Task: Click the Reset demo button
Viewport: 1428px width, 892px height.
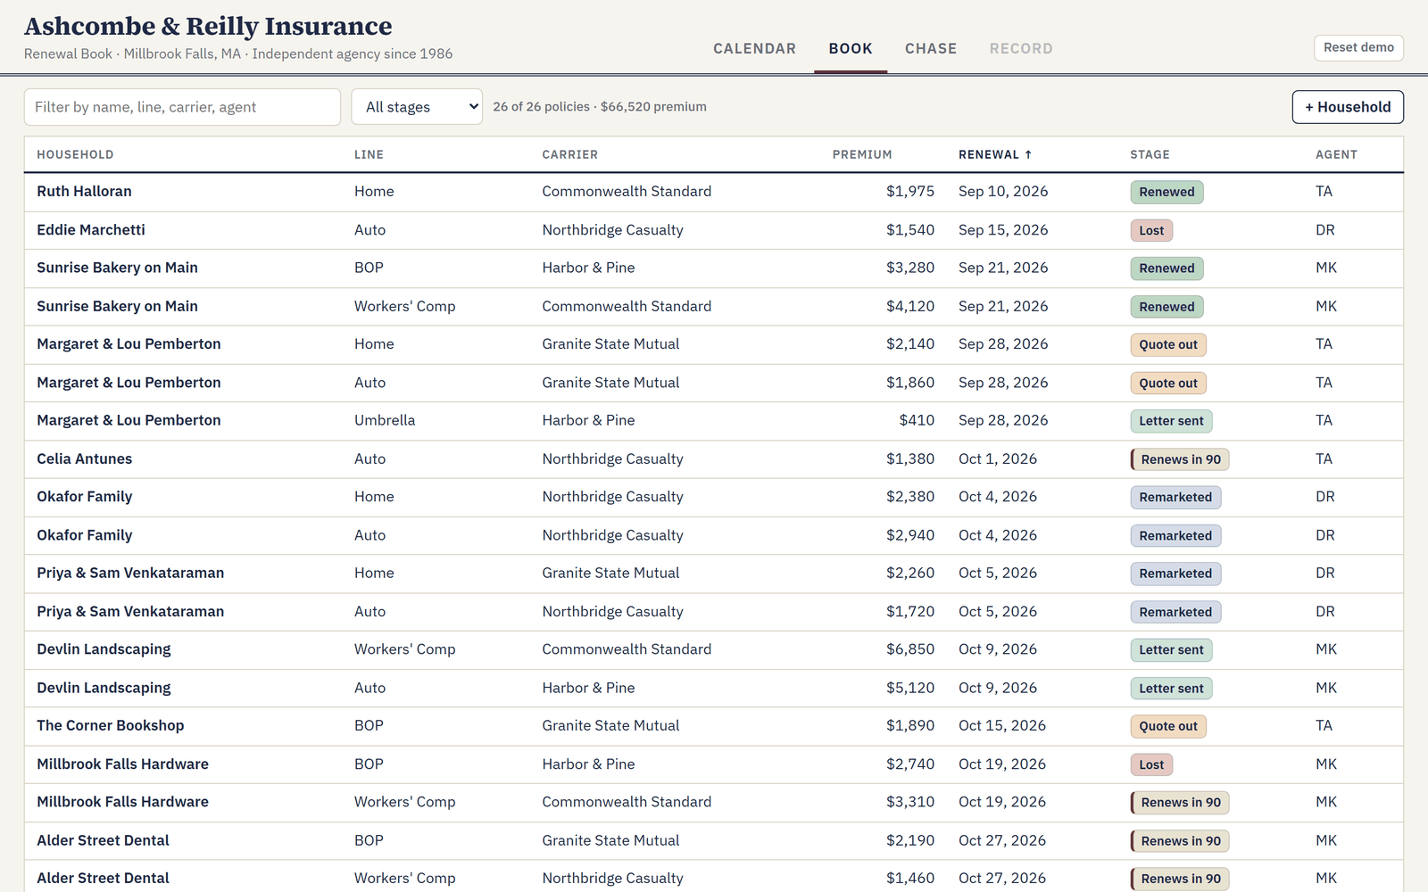Action: pyautogui.click(x=1358, y=47)
